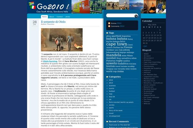This screenshot has width=193, height=128.
Task: Select the mondiali tag
Action: tap(111, 58)
